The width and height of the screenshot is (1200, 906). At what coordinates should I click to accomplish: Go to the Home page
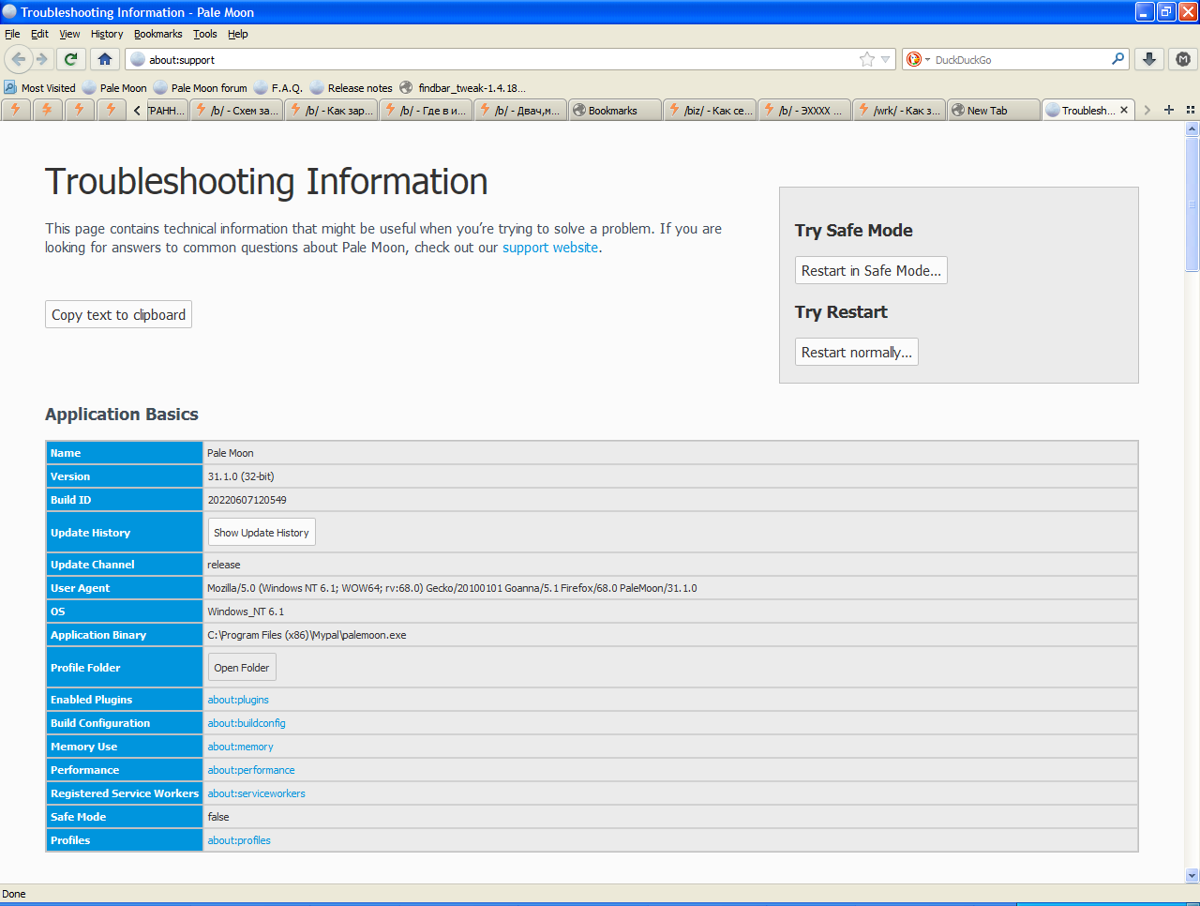click(x=105, y=59)
